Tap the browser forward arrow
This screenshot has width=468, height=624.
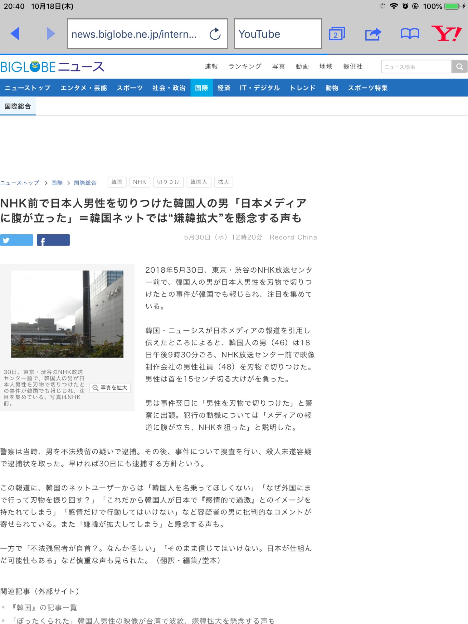pos(51,34)
